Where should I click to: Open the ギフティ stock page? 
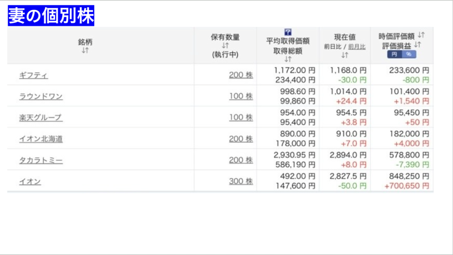[x=34, y=75]
